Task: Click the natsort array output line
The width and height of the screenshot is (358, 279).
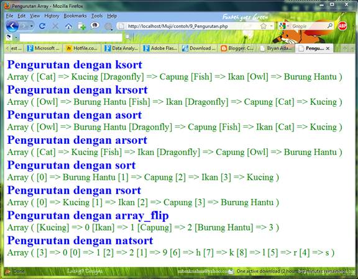Action: tap(171, 252)
